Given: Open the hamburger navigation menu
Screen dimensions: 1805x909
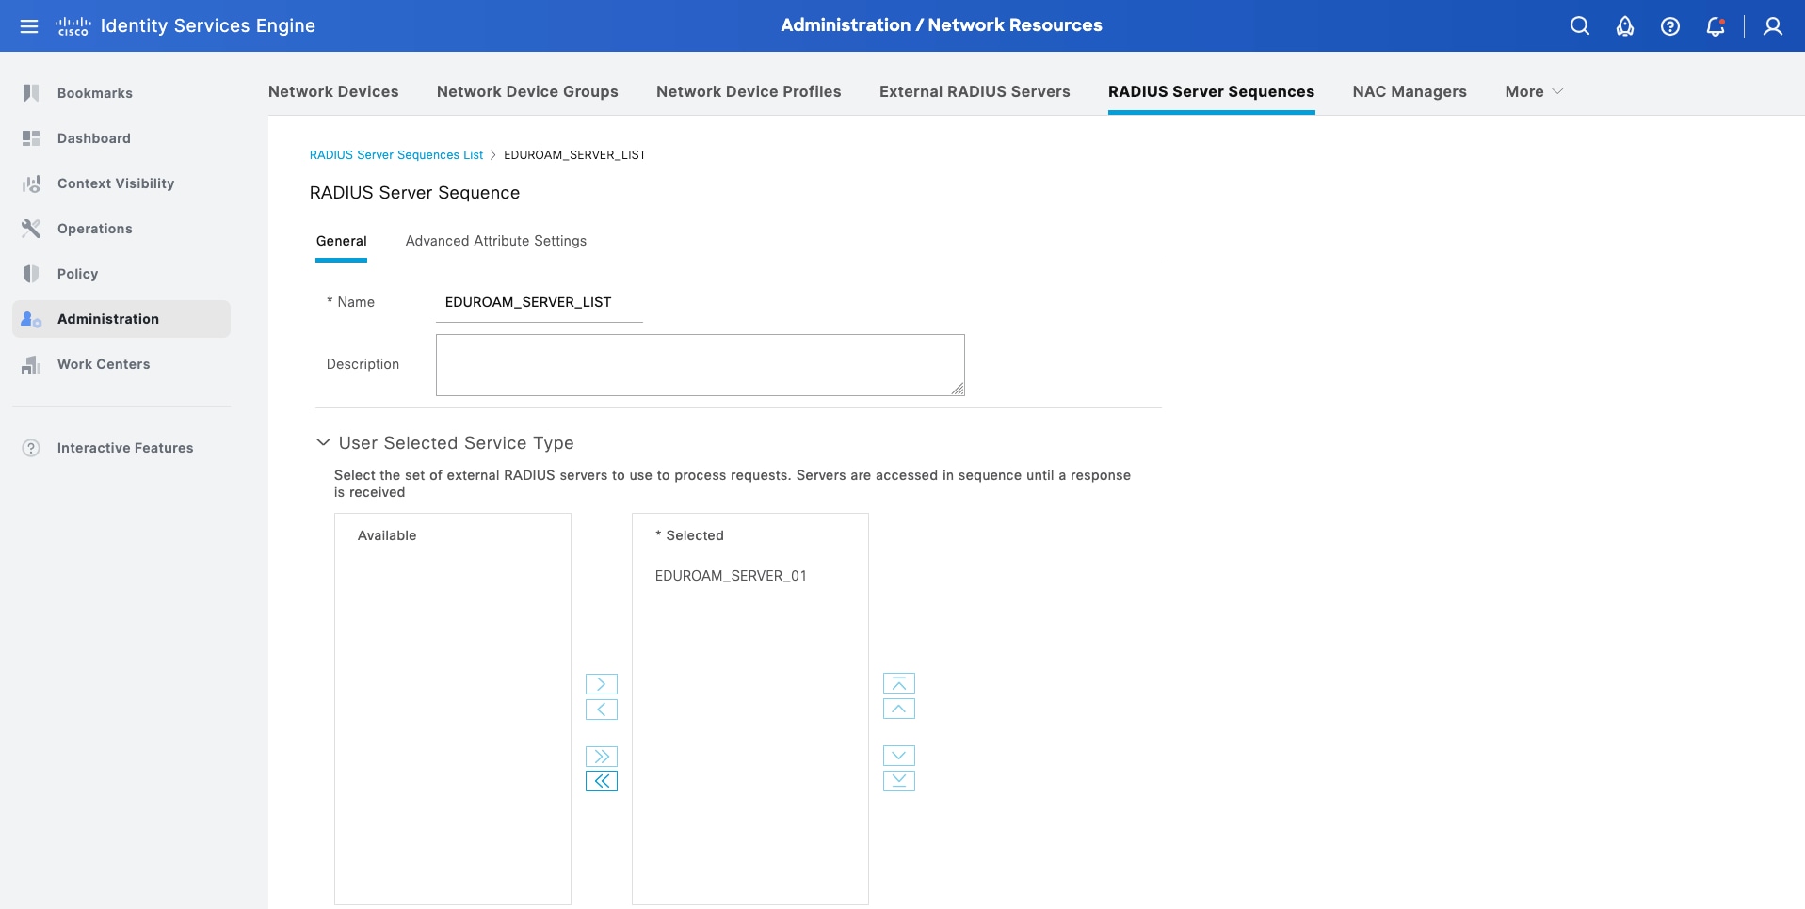Looking at the screenshot, I should [x=29, y=26].
